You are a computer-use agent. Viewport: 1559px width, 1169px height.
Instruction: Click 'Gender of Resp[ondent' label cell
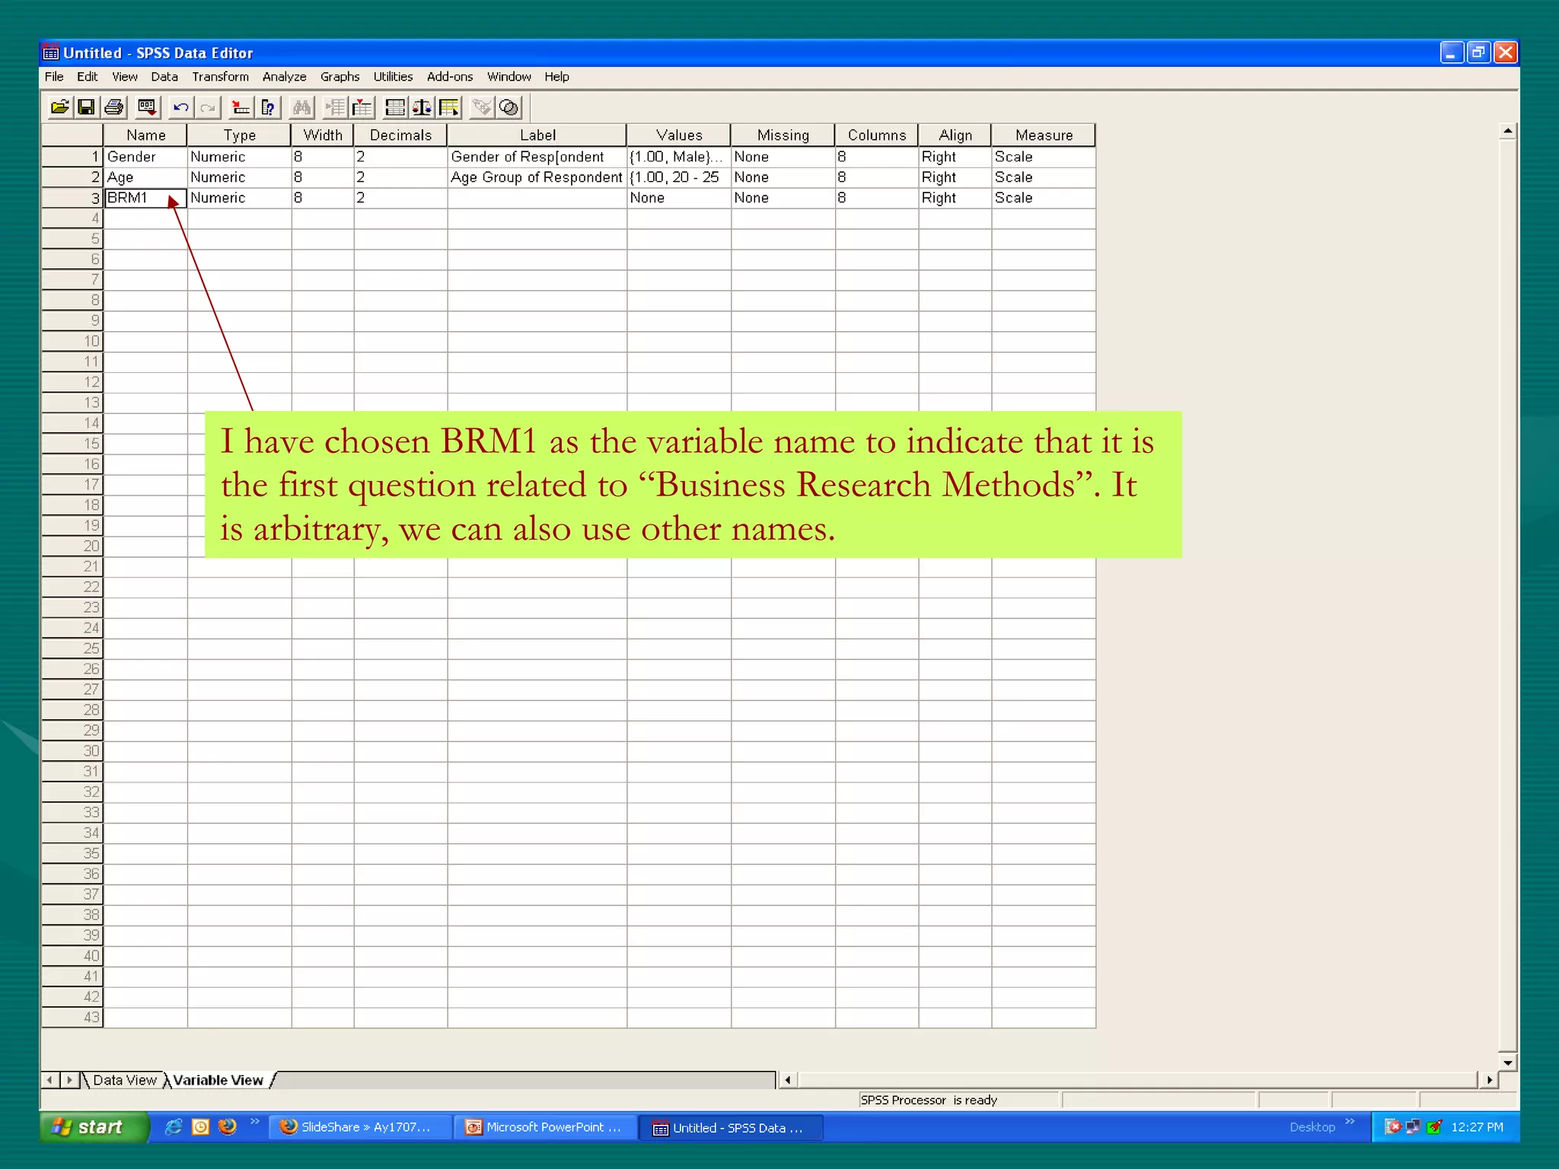[x=537, y=157]
